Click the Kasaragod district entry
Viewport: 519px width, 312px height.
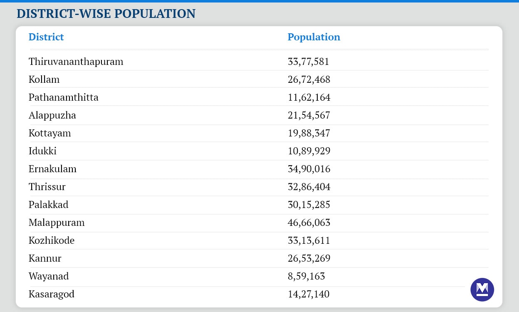52,294
